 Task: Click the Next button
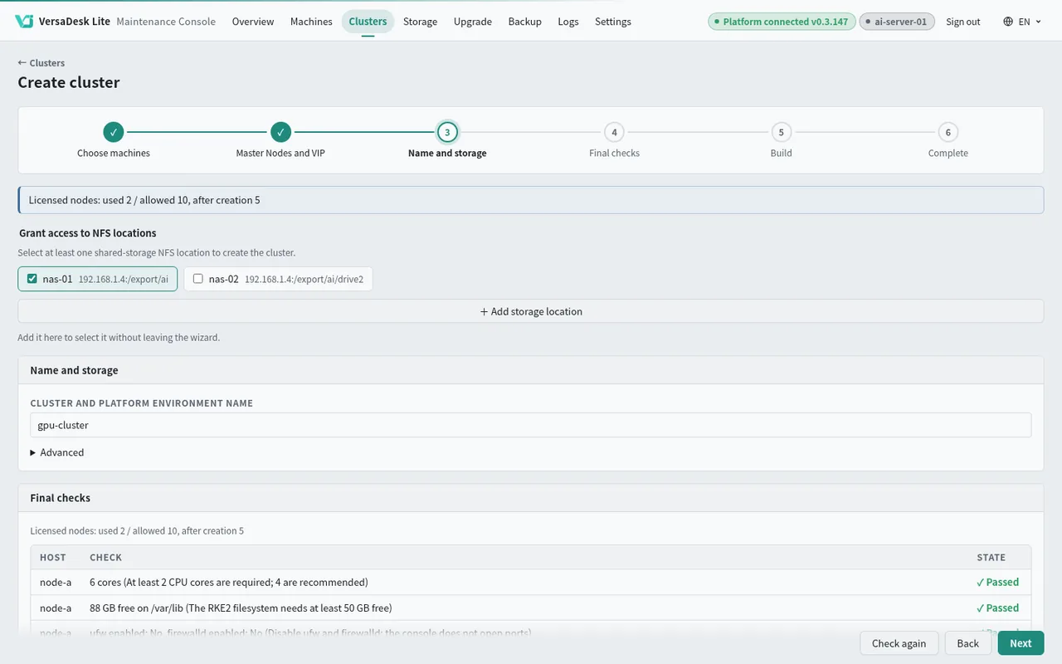pyautogui.click(x=1021, y=643)
